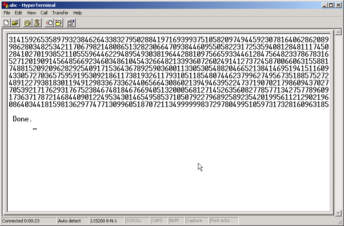Screen dimensions: 344x226
Task: Click the Open folder toolbar icon
Action: (15, 23)
